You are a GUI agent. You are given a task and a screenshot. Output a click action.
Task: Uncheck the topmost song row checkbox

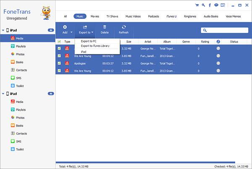[x=59, y=48]
